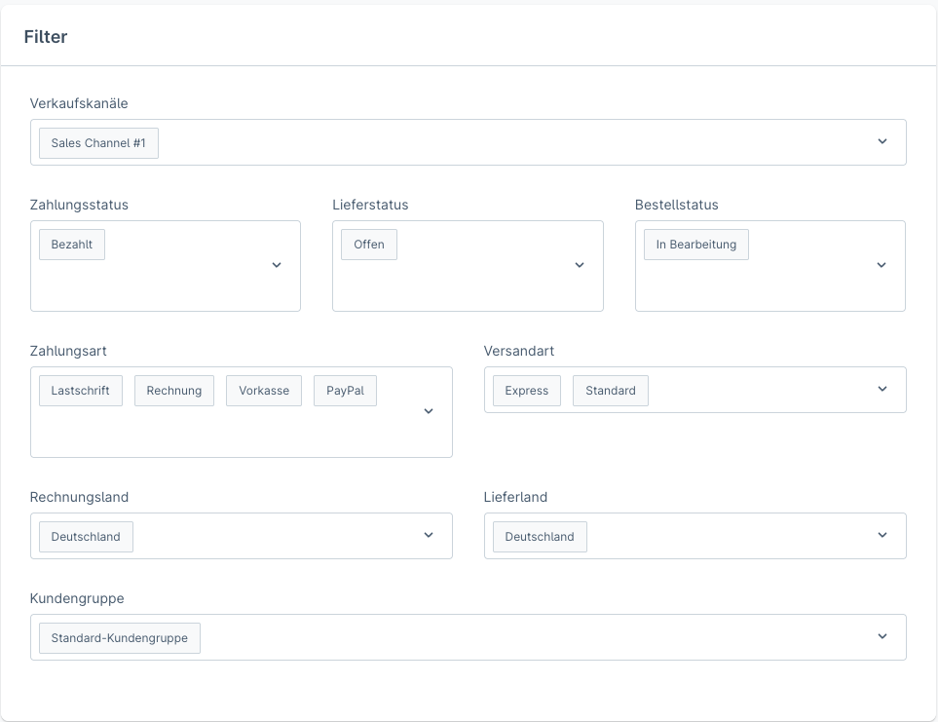Open the Zahlungsstatus dropdown arrow
Viewport: 938px width, 722px height.
click(x=277, y=265)
